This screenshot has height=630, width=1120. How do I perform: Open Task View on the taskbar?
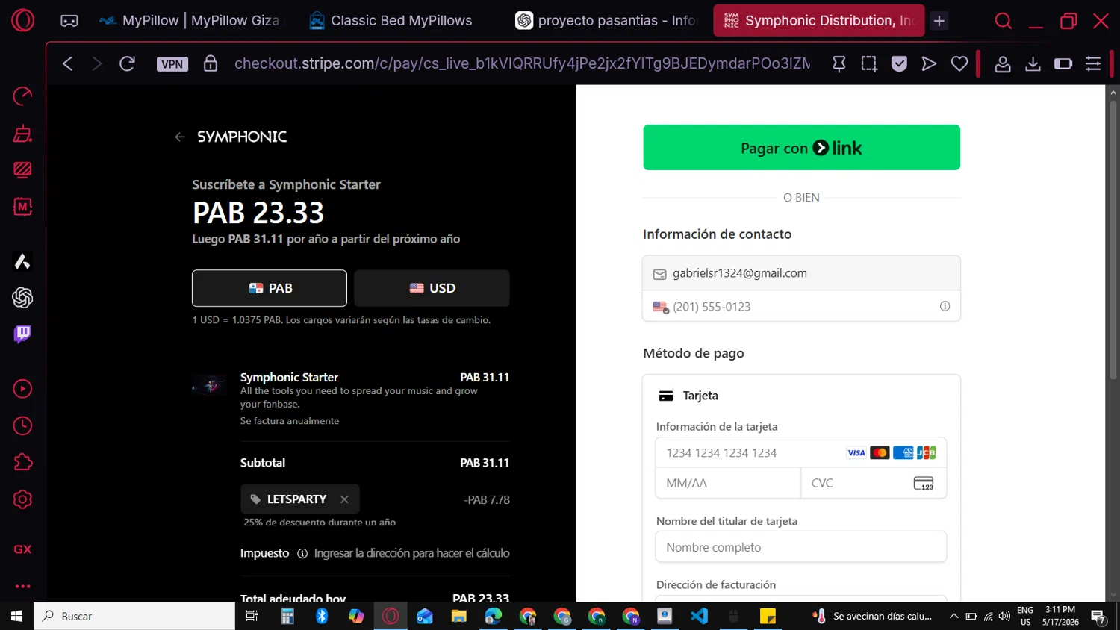(x=252, y=617)
